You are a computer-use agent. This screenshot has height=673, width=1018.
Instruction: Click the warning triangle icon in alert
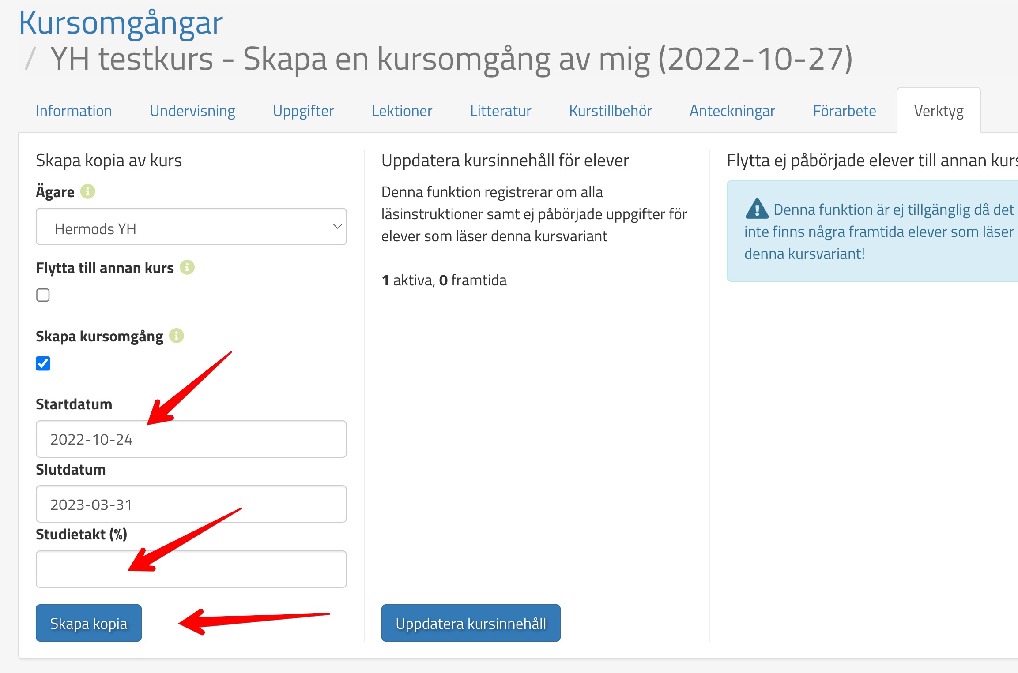click(757, 209)
